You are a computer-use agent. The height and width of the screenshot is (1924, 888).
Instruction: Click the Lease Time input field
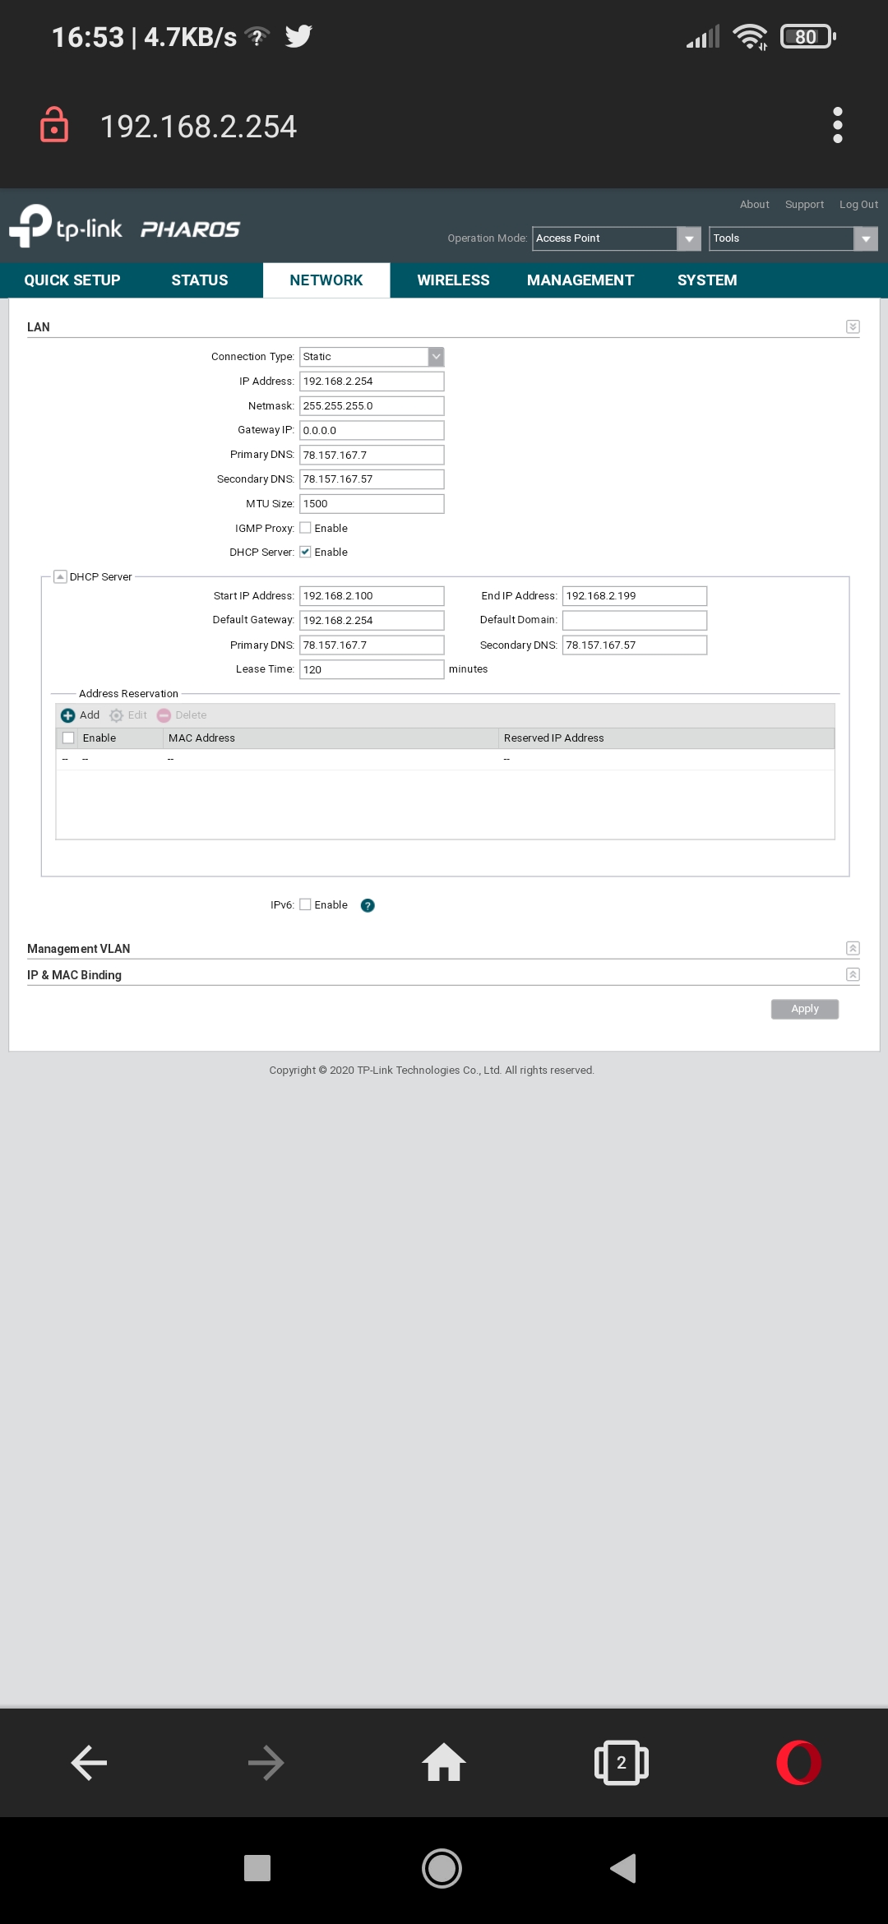coord(372,669)
